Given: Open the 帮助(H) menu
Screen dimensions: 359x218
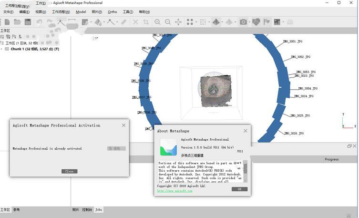Looking at the screenshot, I should [x=144, y=12].
